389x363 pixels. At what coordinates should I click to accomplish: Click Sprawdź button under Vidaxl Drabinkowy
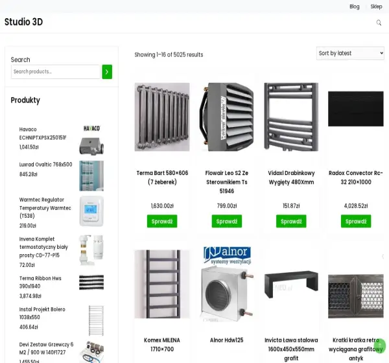click(x=291, y=221)
